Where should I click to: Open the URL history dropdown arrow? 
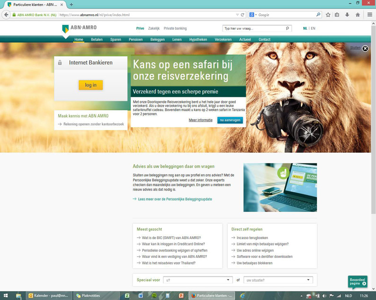tap(237, 15)
